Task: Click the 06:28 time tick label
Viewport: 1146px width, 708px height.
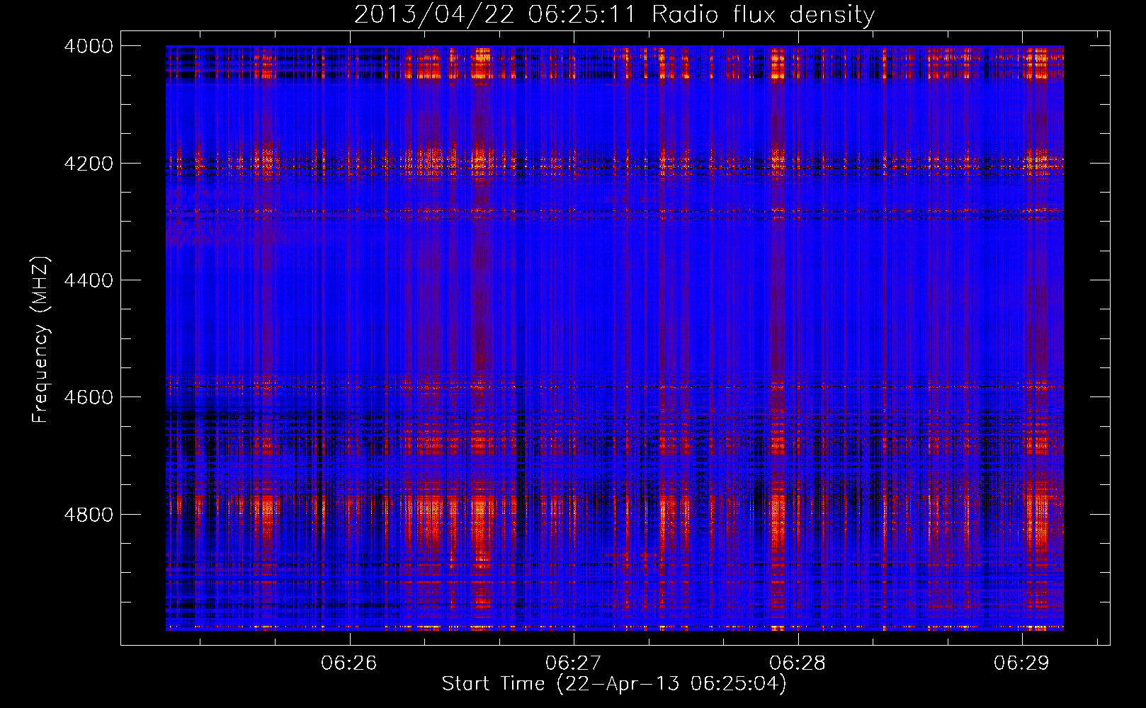Action: point(798,663)
